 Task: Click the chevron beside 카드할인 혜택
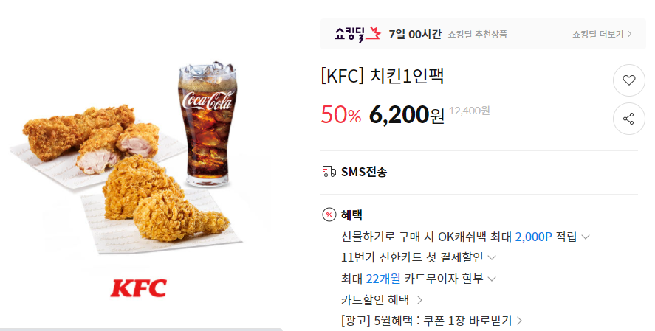[x=420, y=300]
